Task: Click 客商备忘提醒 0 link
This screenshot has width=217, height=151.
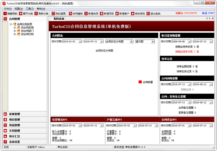Action: point(187,113)
